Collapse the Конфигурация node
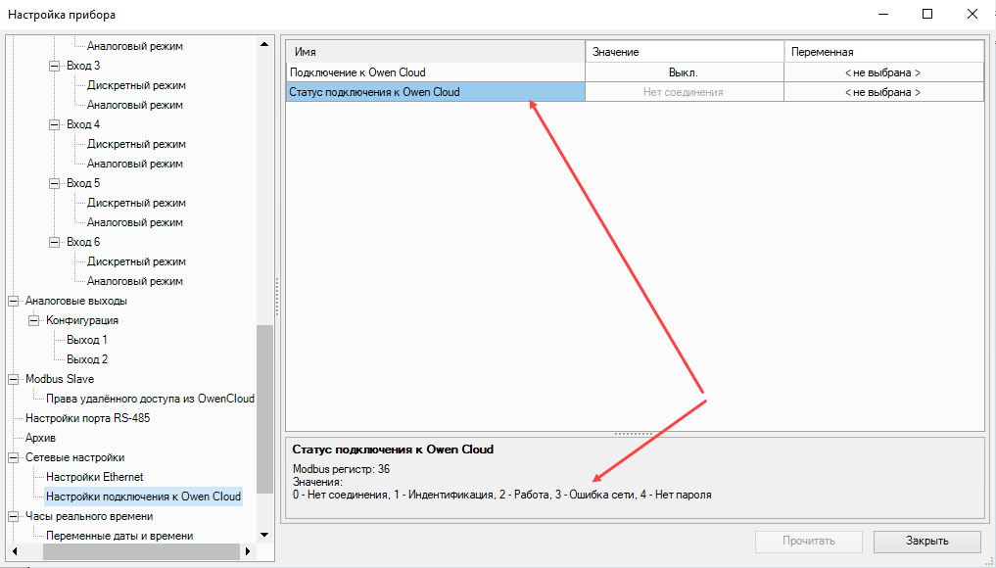Image resolution: width=996 pixels, height=568 pixels. point(34,320)
